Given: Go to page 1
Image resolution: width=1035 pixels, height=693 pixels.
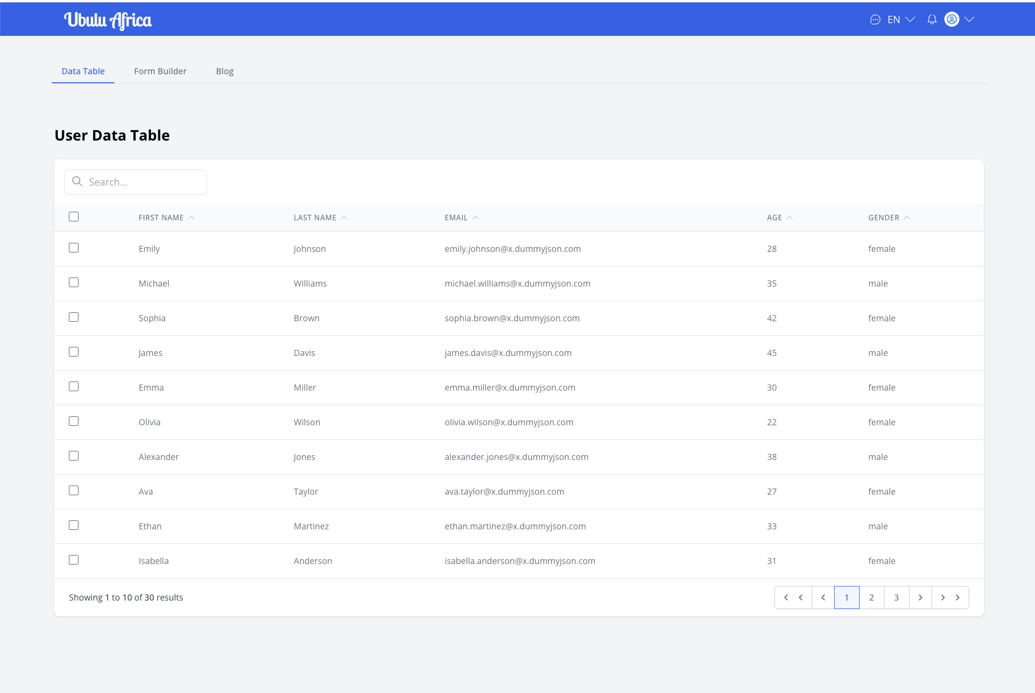Looking at the screenshot, I should click(846, 597).
